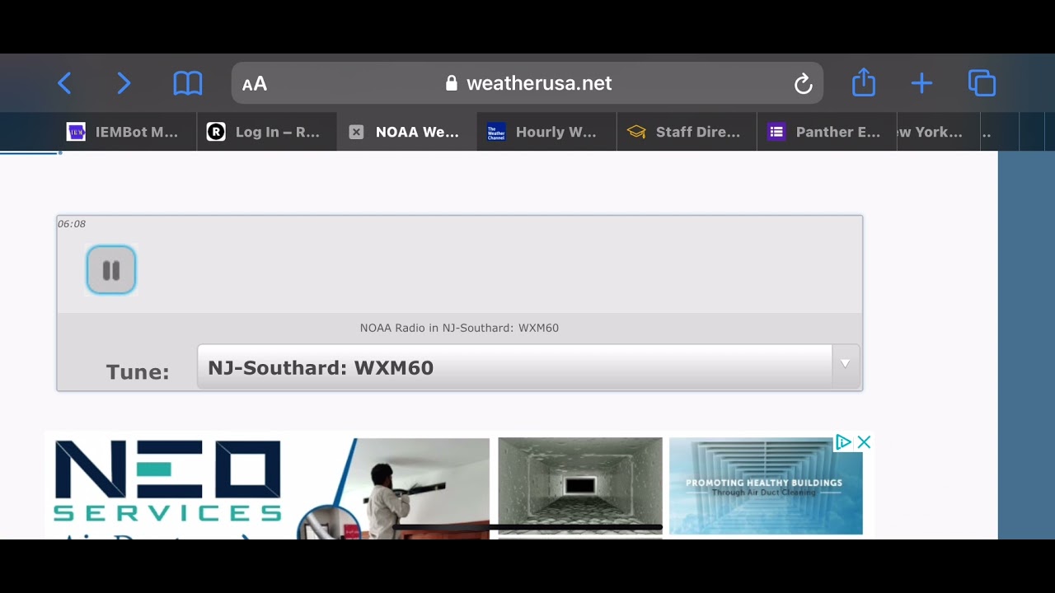This screenshot has width=1055, height=593.
Task: Switch to the Hourly W... tab
Action: point(546,132)
